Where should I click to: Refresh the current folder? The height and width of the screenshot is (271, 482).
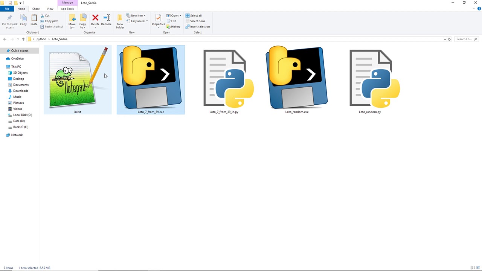pos(450,39)
